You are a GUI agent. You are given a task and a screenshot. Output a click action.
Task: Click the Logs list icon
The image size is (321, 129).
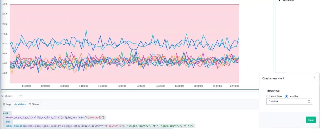tap(3, 104)
